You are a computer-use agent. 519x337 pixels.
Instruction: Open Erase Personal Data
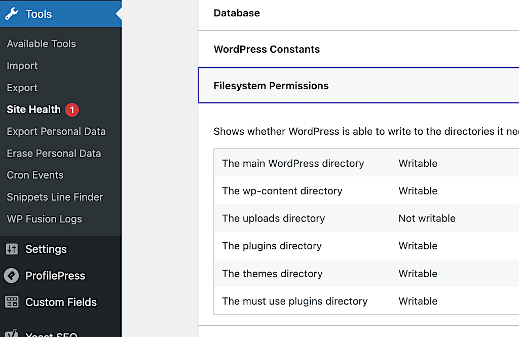[x=54, y=153]
